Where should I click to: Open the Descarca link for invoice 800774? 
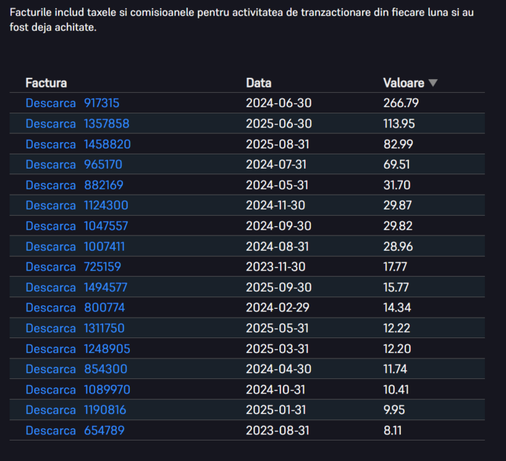click(51, 308)
